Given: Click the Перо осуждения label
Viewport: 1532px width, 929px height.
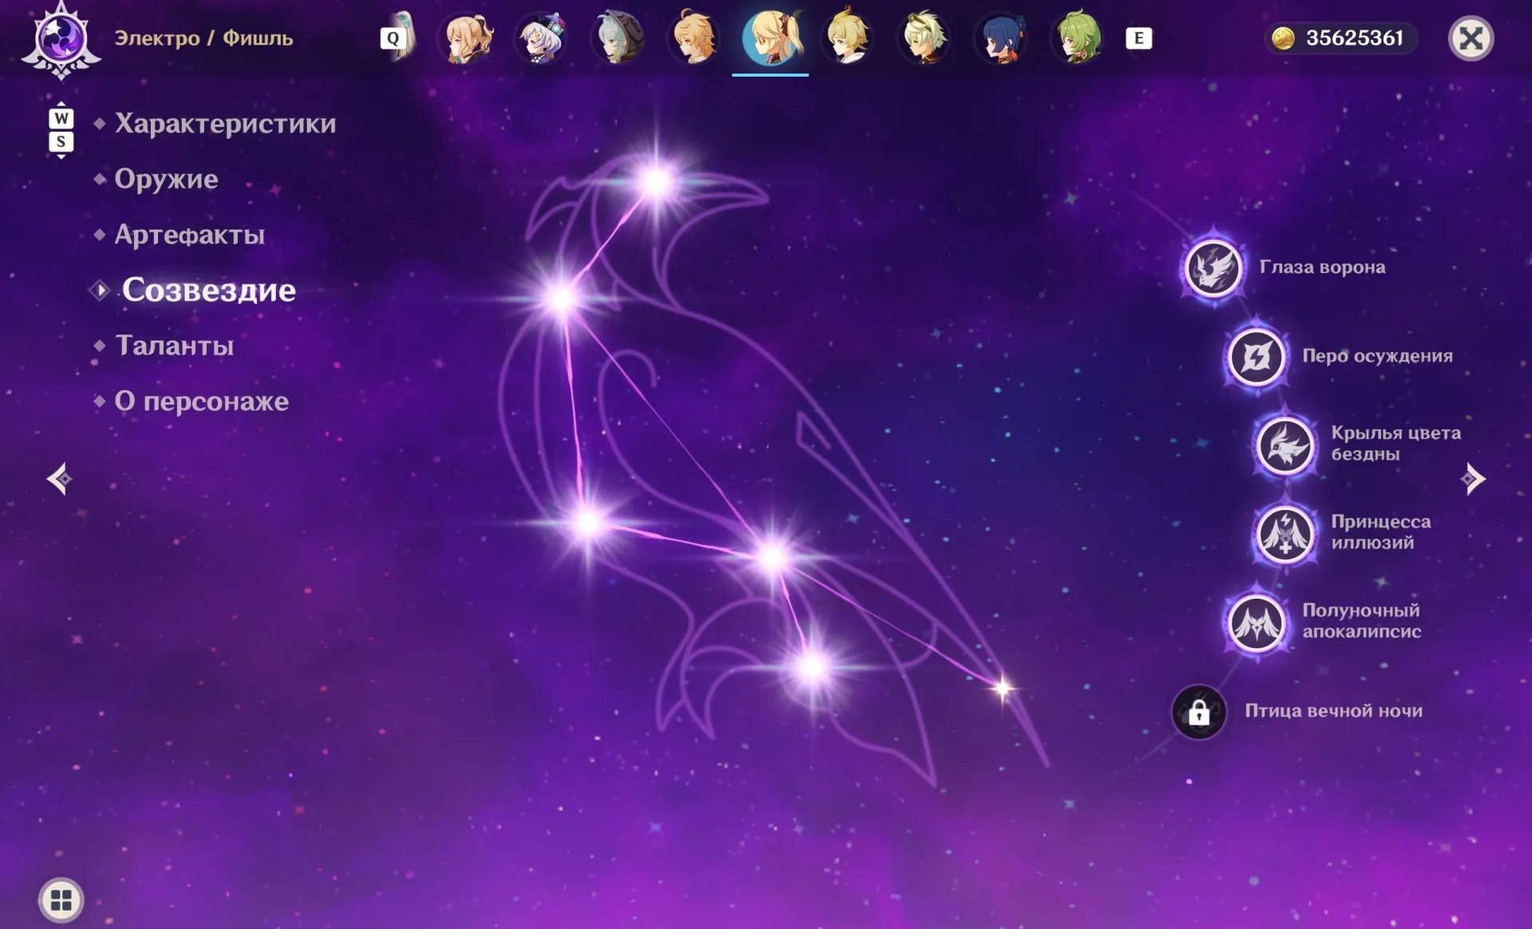Looking at the screenshot, I should pos(1377,356).
